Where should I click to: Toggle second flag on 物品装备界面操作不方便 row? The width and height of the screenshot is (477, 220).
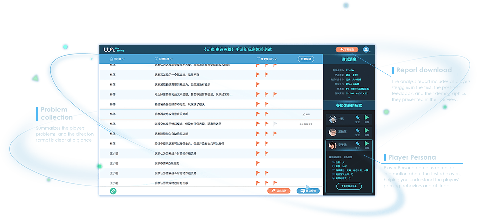coord(266,104)
